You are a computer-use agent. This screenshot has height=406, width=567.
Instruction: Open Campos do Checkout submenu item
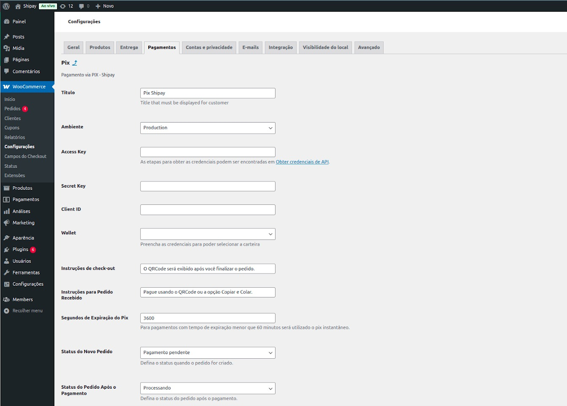[x=26, y=157]
